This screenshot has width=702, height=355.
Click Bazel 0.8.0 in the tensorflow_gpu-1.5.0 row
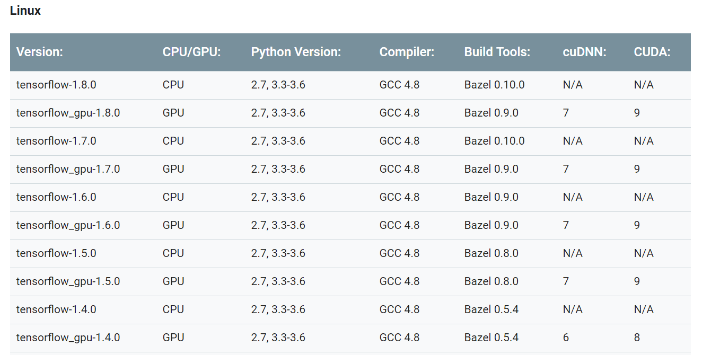tap(492, 281)
